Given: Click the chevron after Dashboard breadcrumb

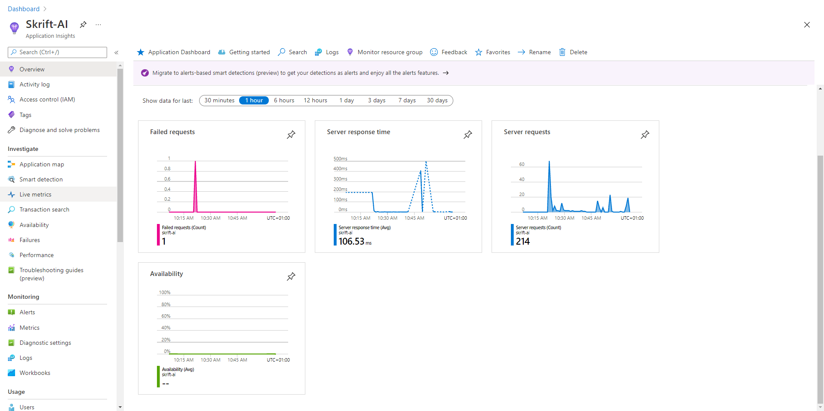Looking at the screenshot, I should [45, 9].
